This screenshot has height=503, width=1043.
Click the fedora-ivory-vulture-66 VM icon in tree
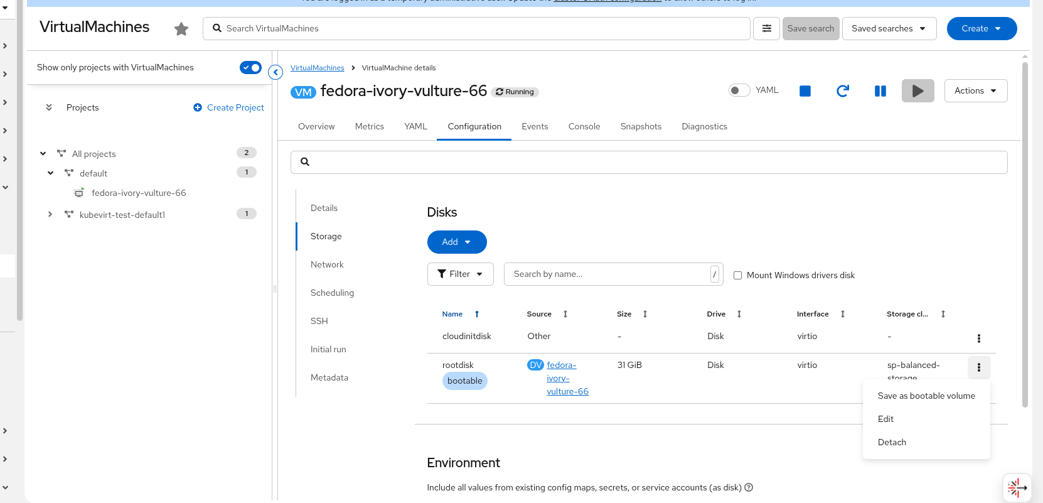pyautogui.click(x=78, y=193)
